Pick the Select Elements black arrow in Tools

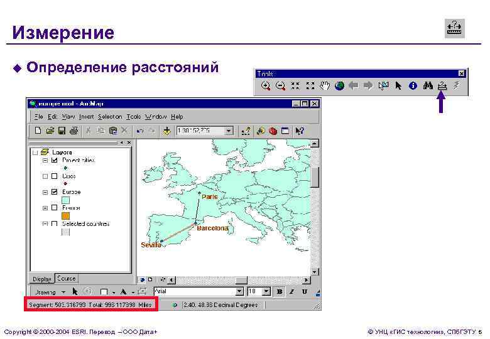[398, 85]
